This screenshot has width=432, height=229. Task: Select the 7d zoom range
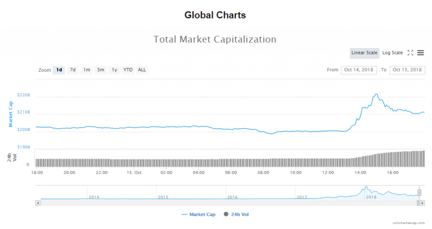coord(73,70)
